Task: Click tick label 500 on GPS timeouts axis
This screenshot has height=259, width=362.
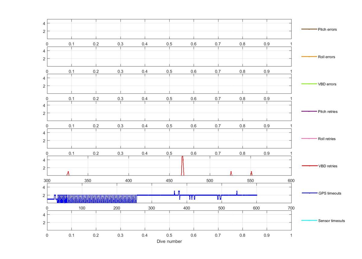Action: pos(221,208)
